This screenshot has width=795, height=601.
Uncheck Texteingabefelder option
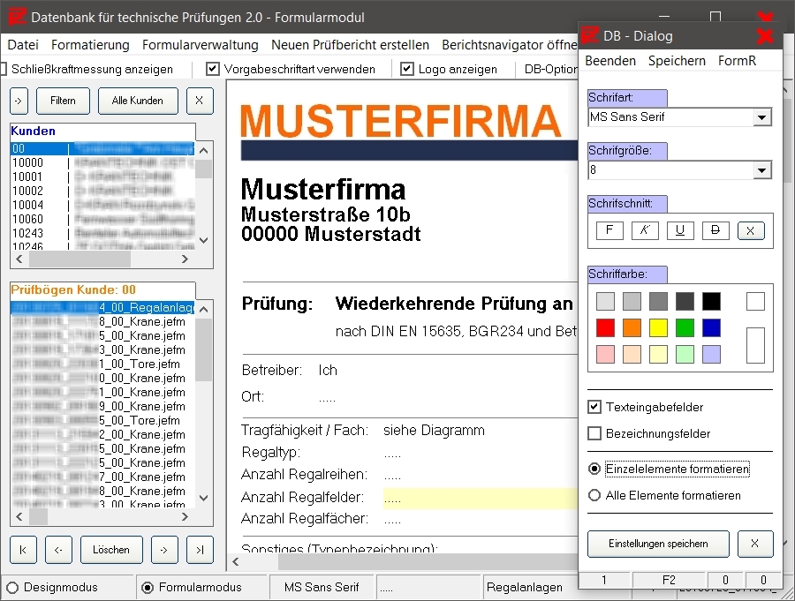(x=594, y=407)
